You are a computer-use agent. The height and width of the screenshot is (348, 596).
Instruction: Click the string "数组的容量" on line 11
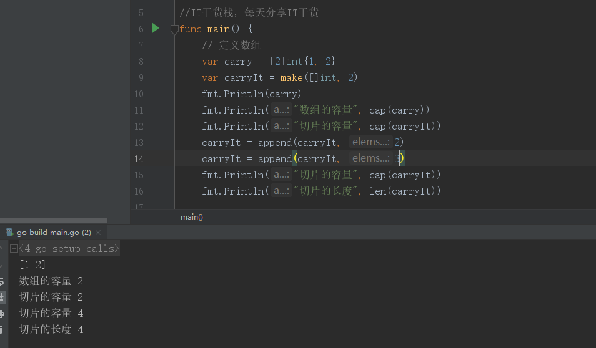(326, 110)
